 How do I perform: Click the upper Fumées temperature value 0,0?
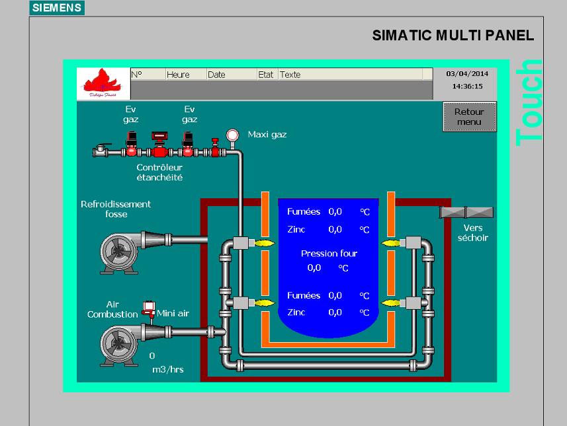tap(335, 211)
